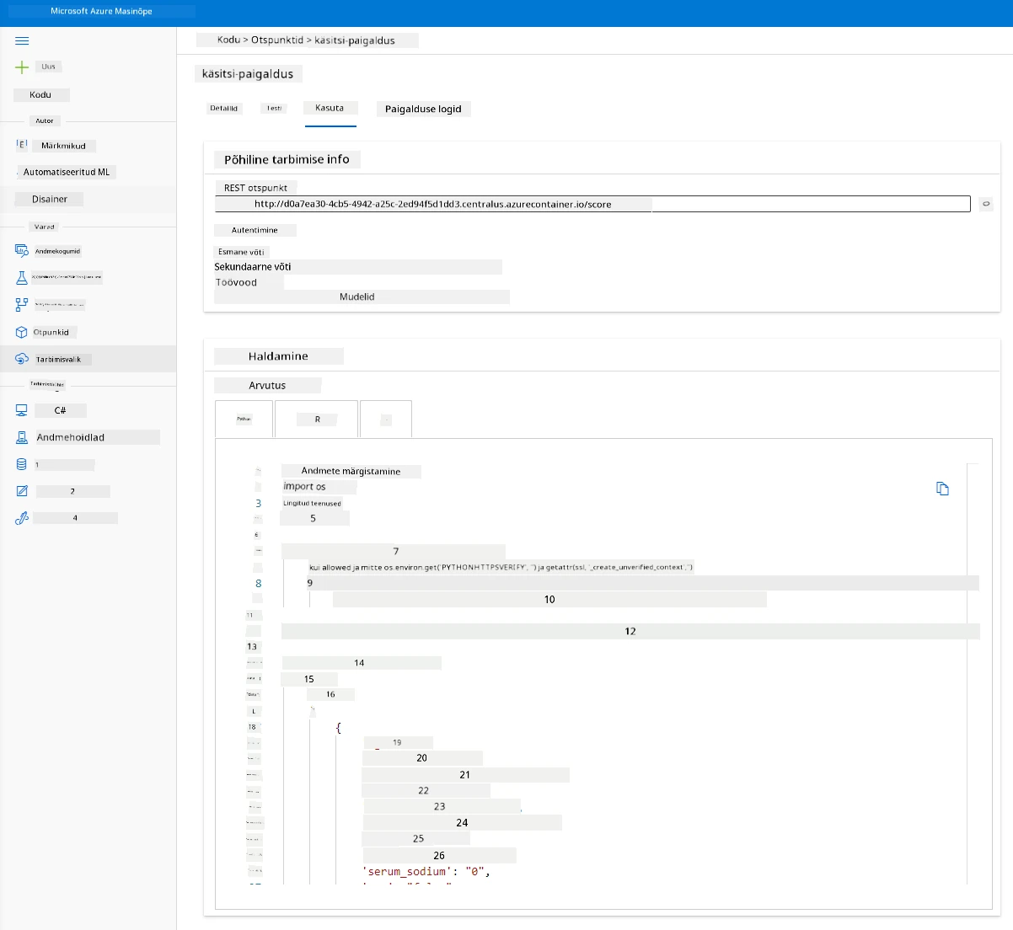The height and width of the screenshot is (930, 1013).
Task: Click the 'serum_sodium' code line
Action: click(x=426, y=871)
